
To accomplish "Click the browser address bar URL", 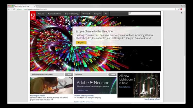I will [x=35, y=9].
